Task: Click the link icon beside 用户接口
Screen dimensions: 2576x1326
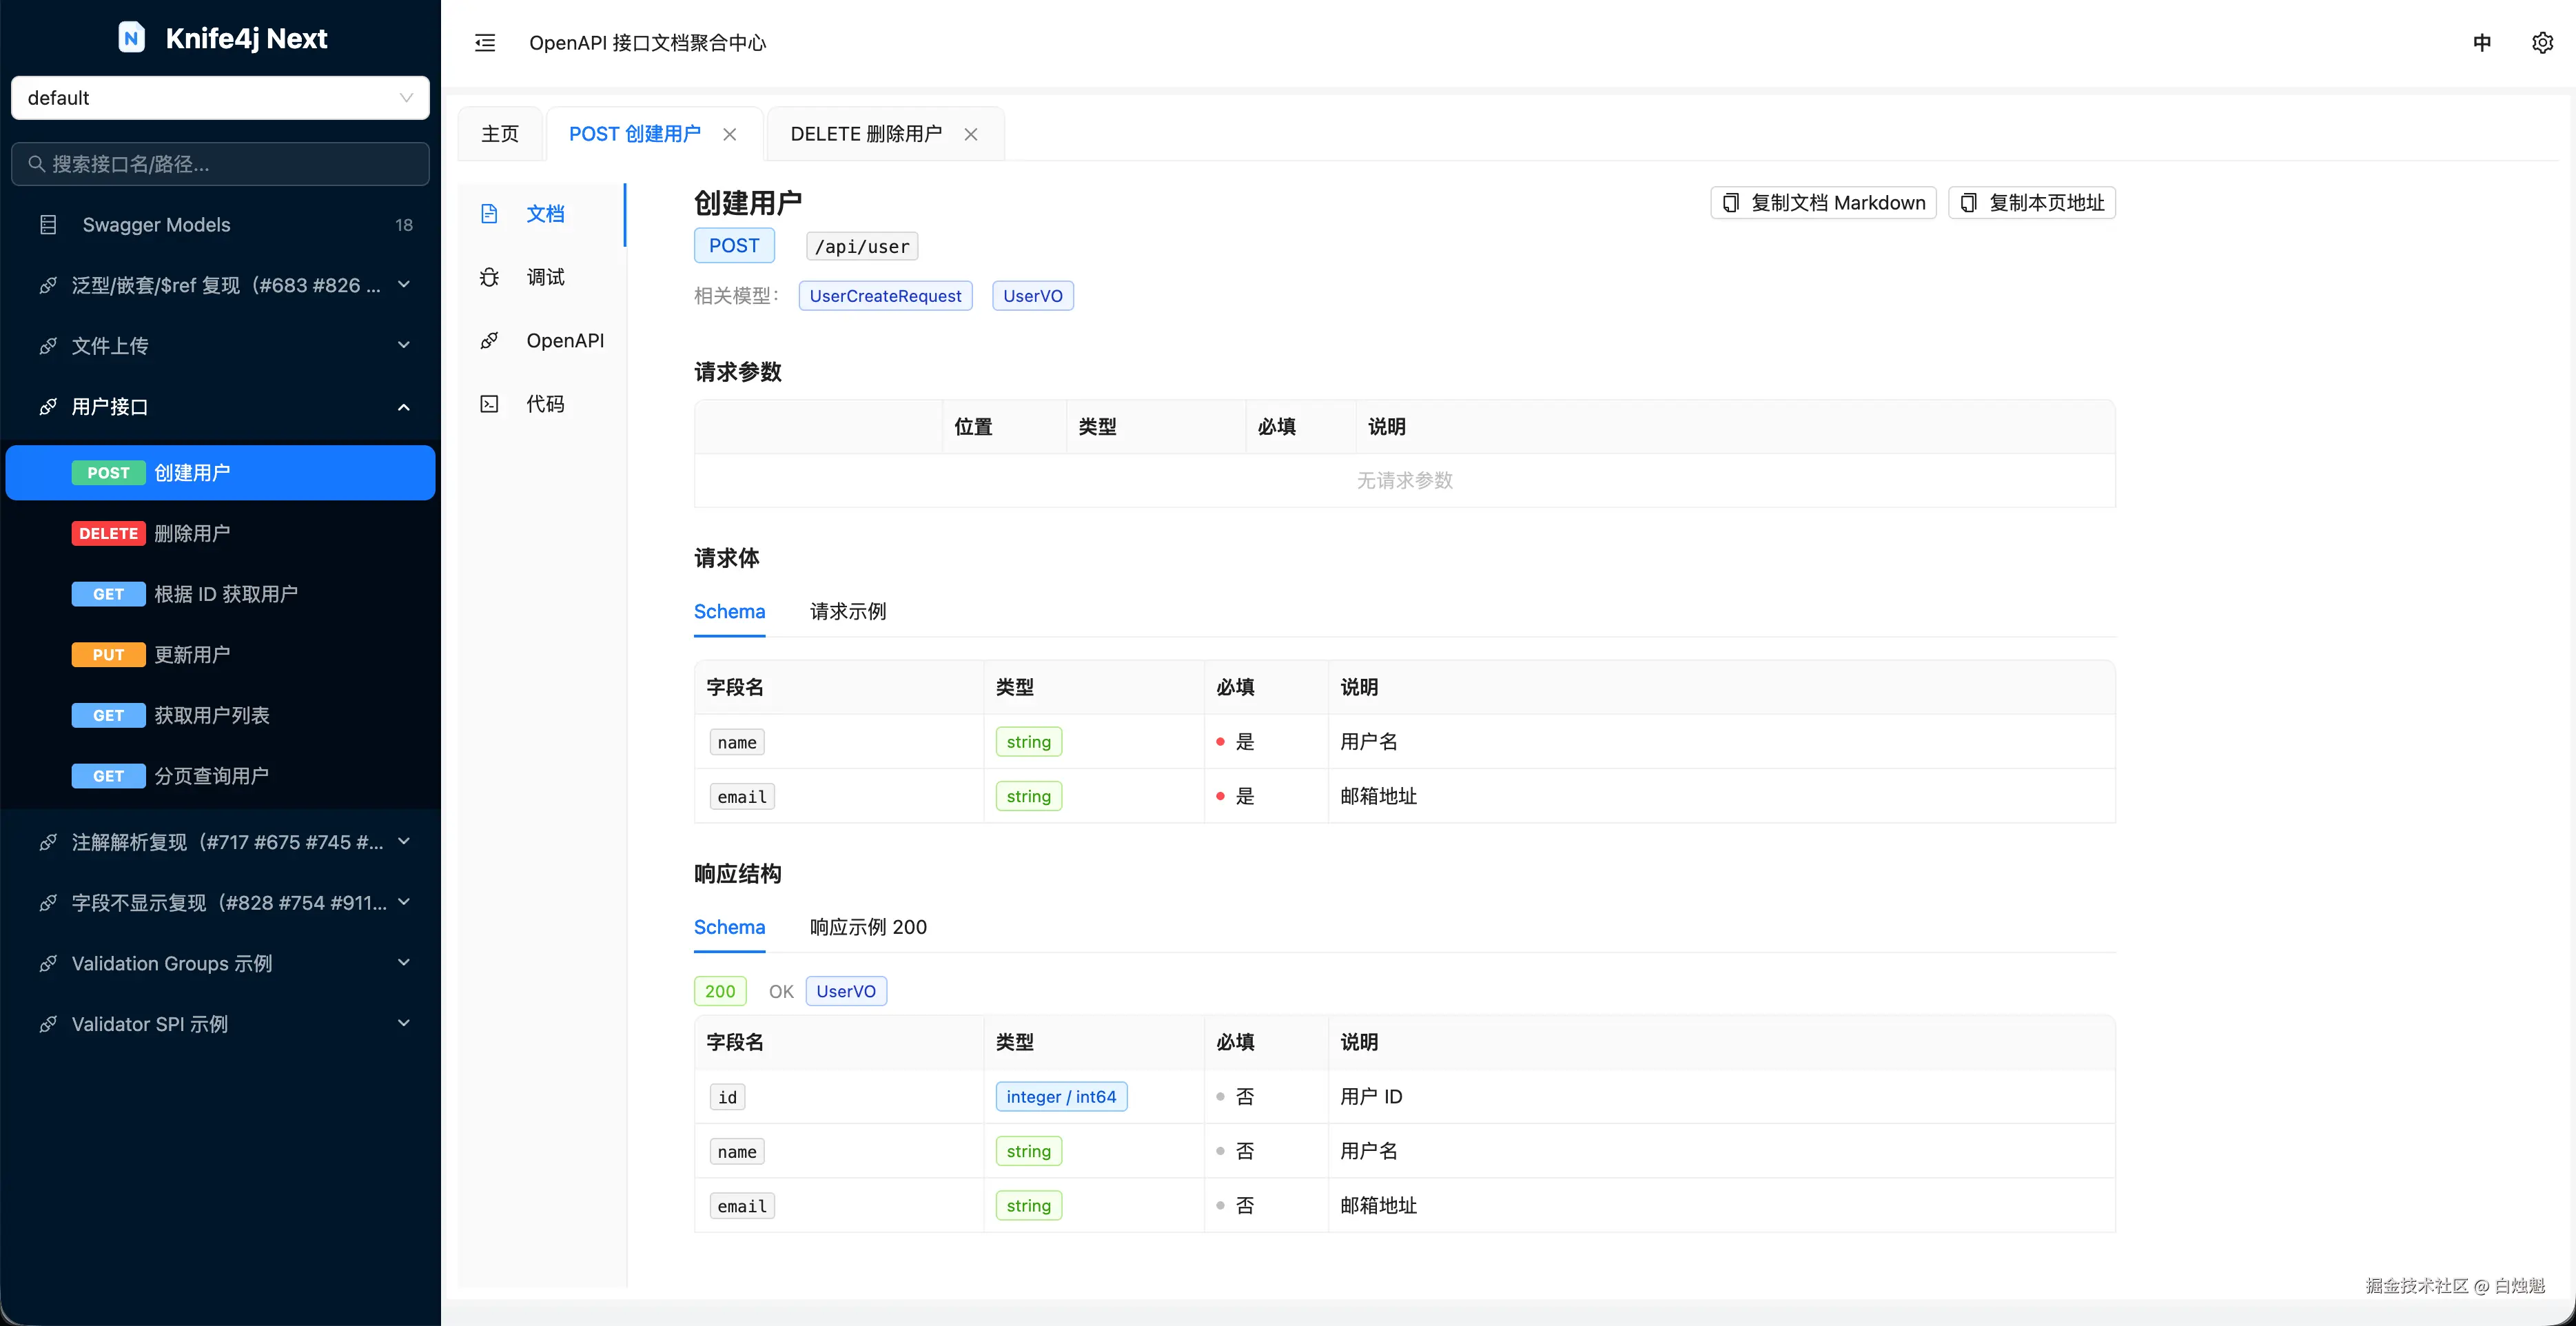Action: 48,407
